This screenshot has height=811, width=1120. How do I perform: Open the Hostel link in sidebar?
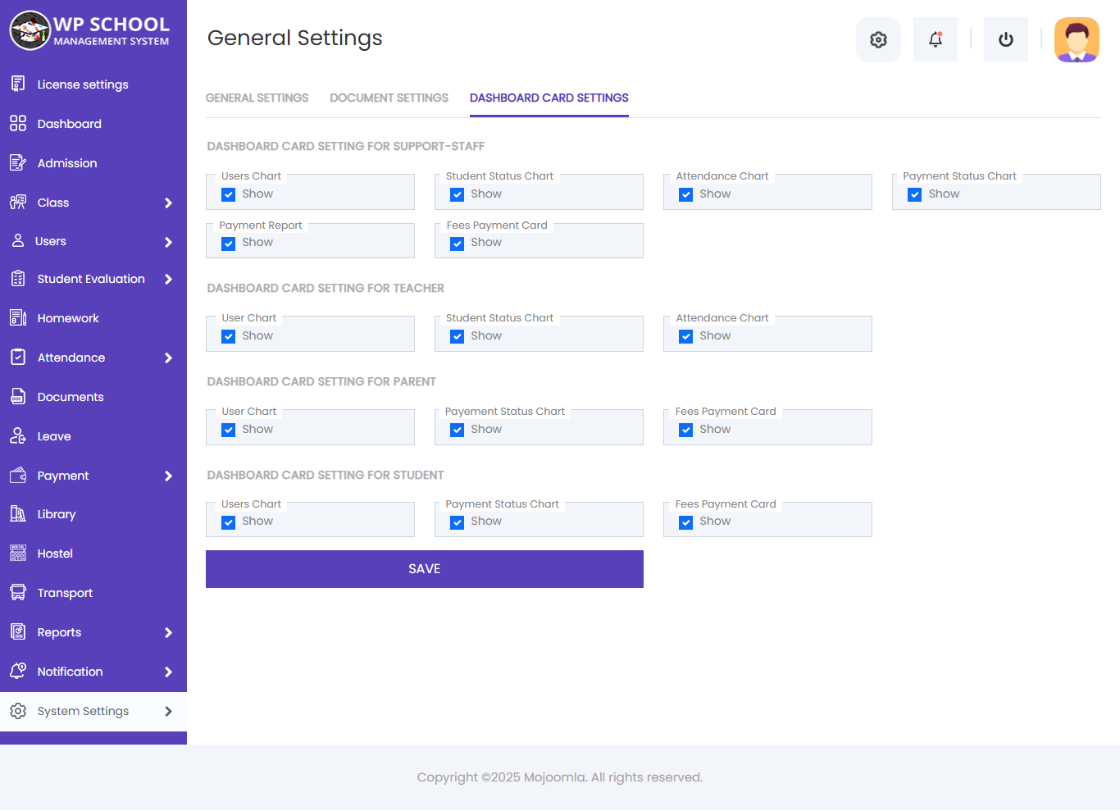pos(93,554)
